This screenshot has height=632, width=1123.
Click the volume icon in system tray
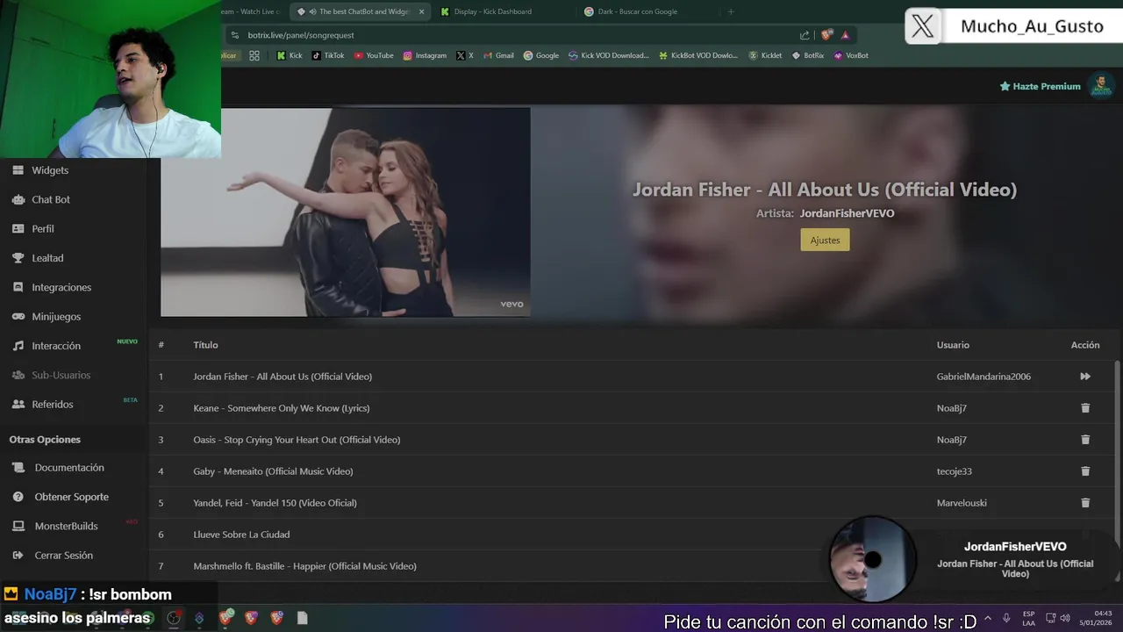[x=1065, y=618]
